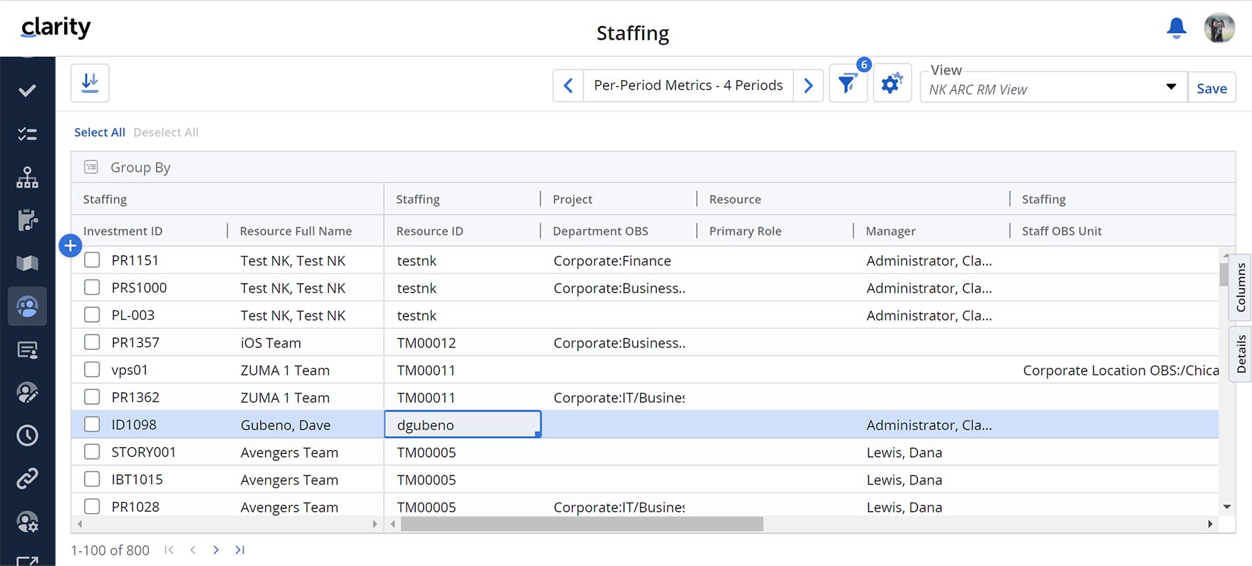The image size is (1252, 566).
Task: Click the Department OBS column header
Action: click(x=600, y=231)
